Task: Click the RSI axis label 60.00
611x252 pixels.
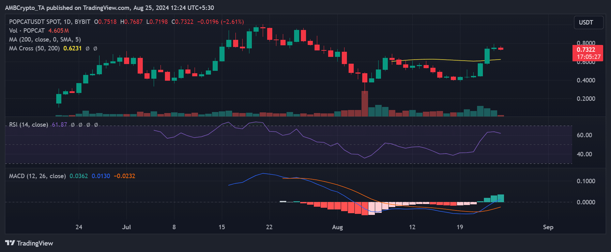Action: [584, 135]
